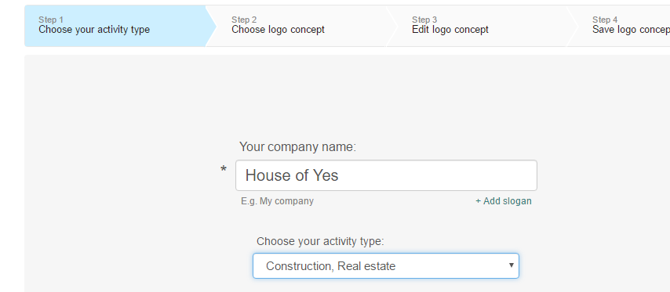Viewport: 670px width, 292px height.
Task: Click the Choose your activity type label above the dropdown
Action: (x=320, y=241)
